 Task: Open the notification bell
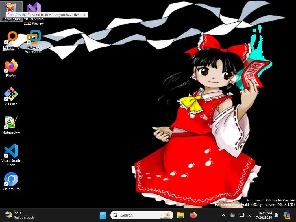pos(276,215)
